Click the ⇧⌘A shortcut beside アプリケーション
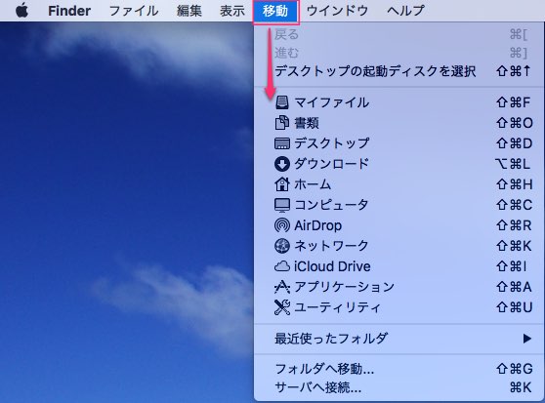This screenshot has height=403, width=545. click(x=515, y=287)
